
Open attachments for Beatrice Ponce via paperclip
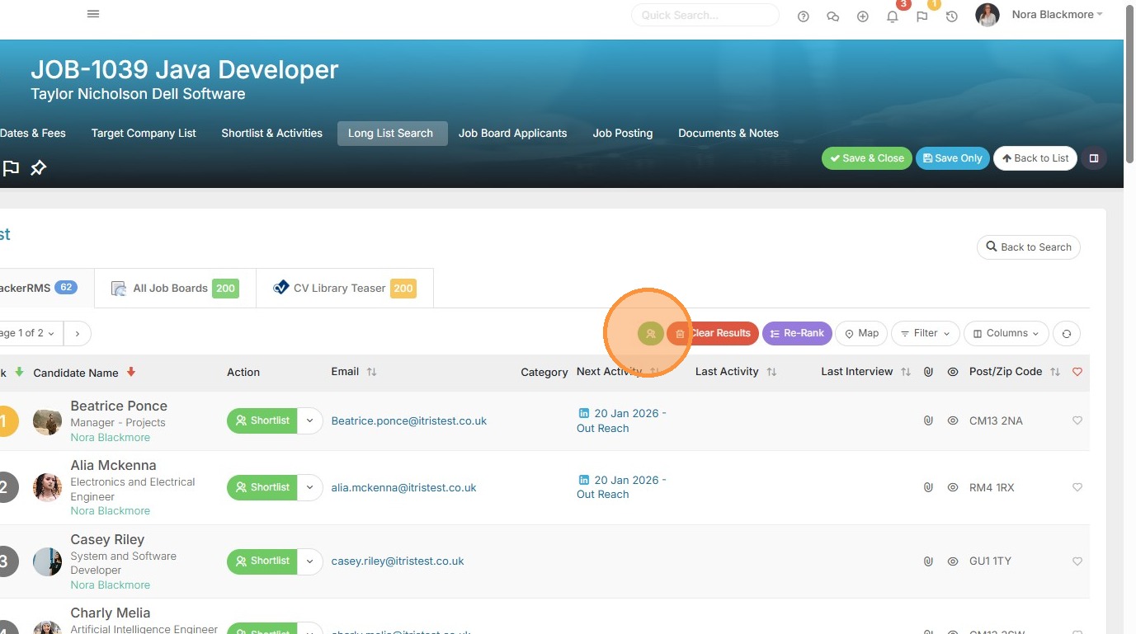click(x=928, y=420)
